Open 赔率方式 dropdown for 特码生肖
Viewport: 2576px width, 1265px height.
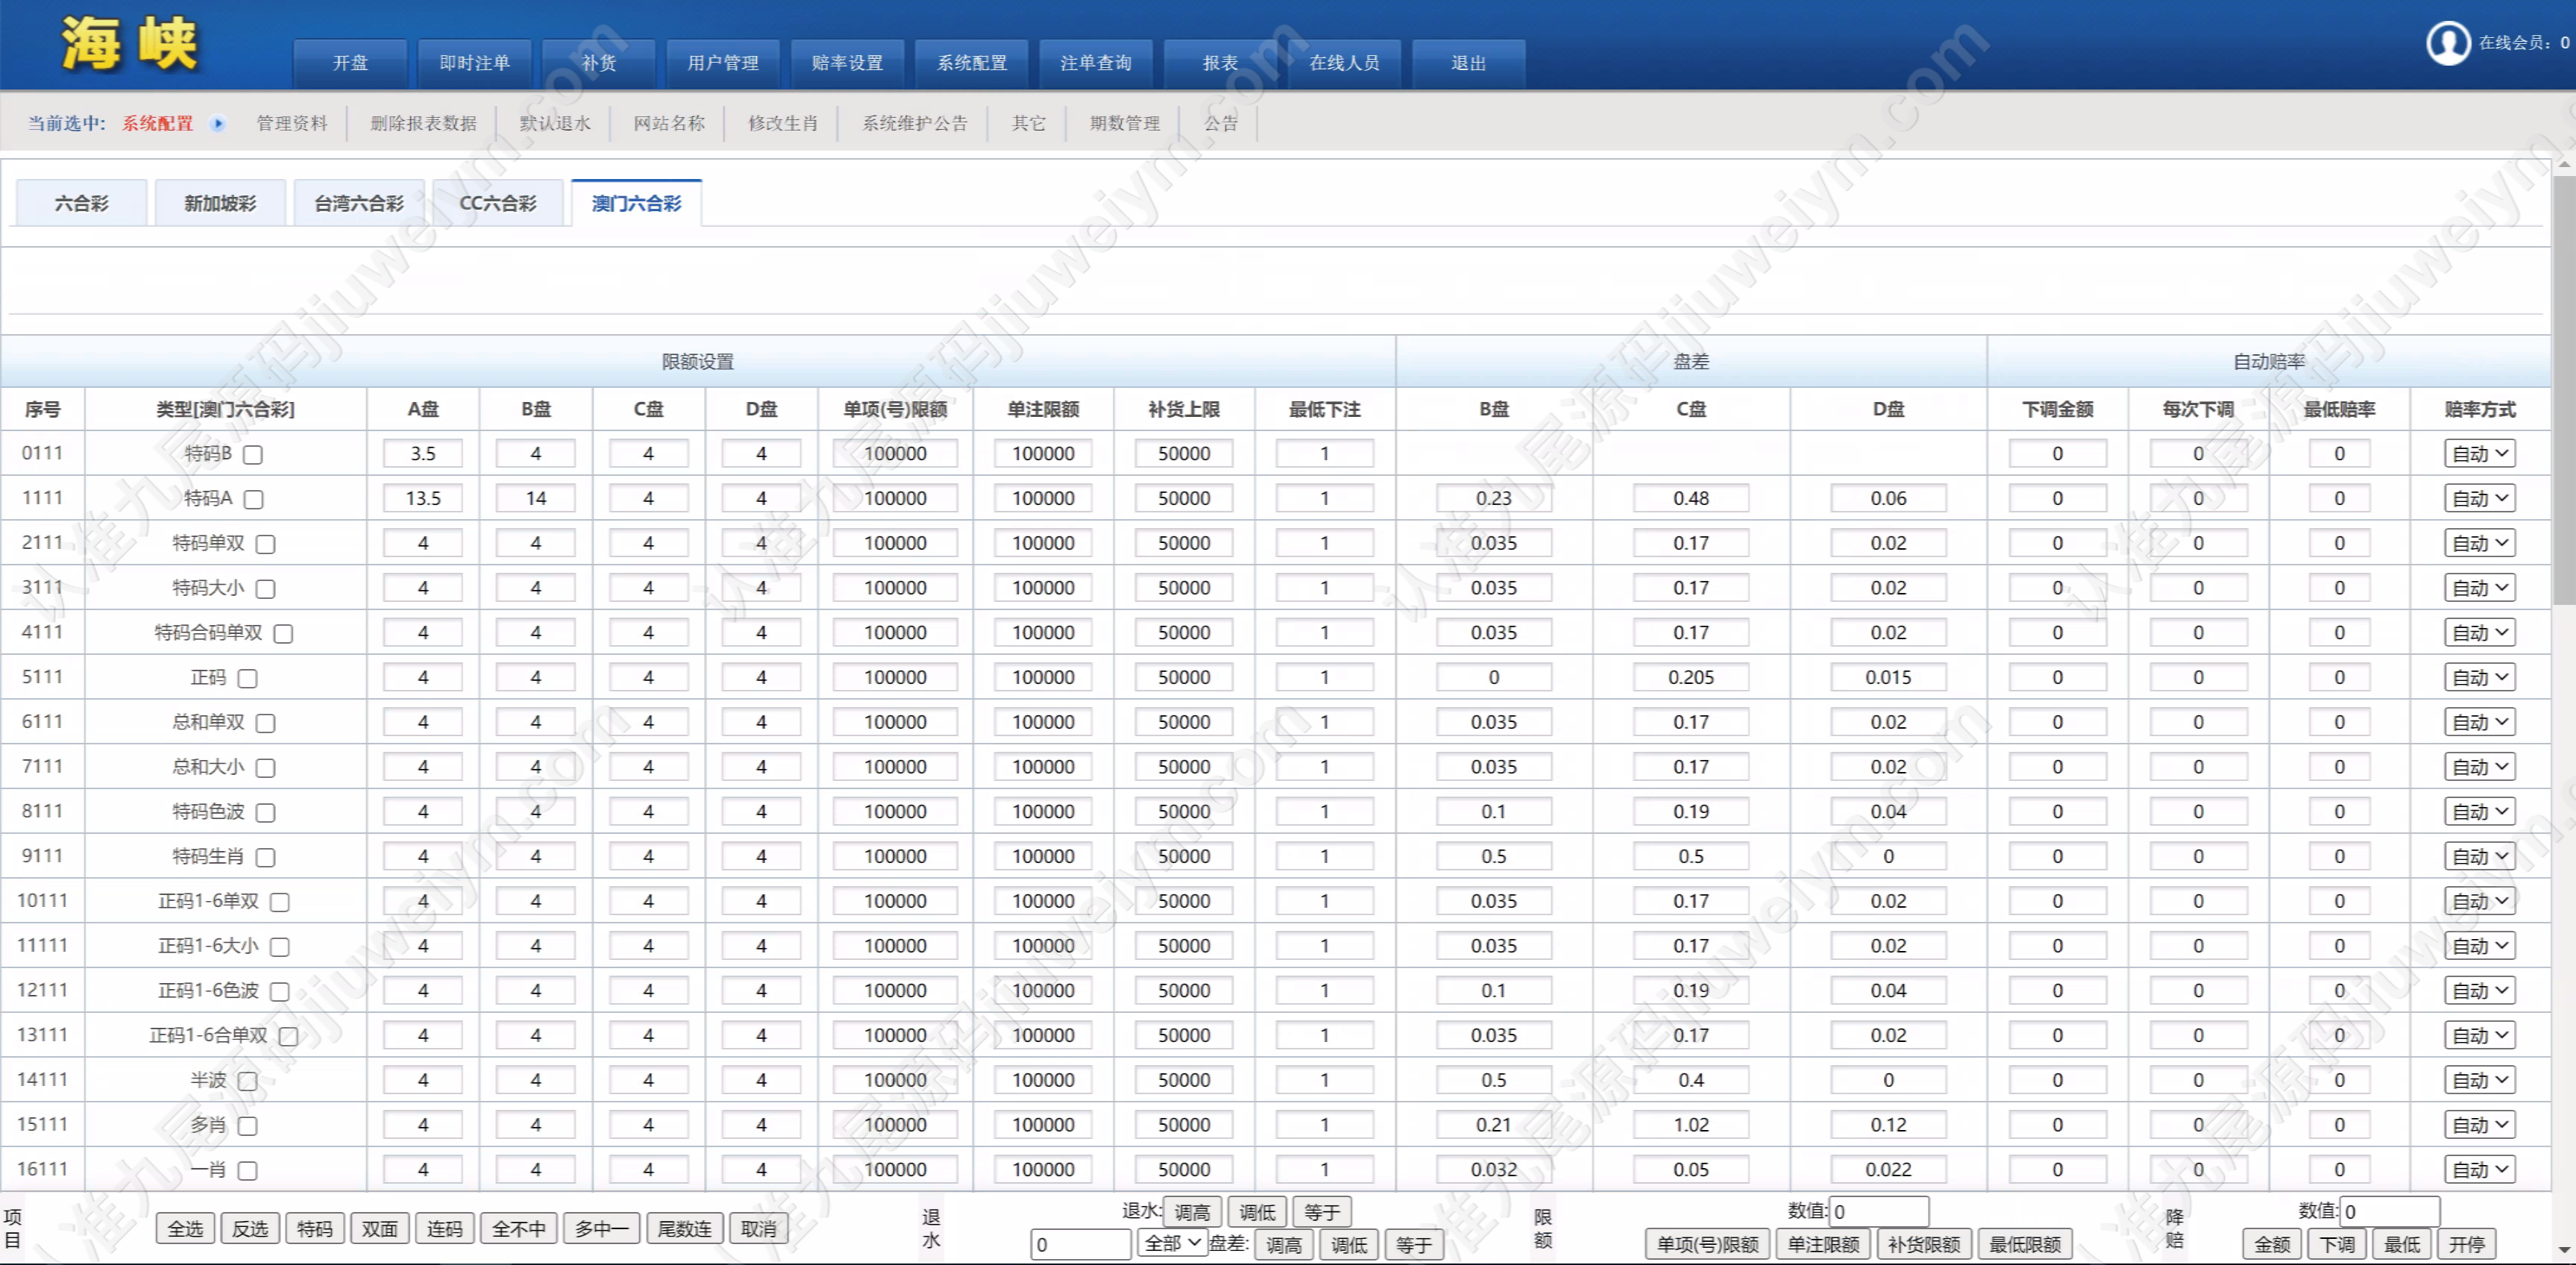click(x=2479, y=857)
